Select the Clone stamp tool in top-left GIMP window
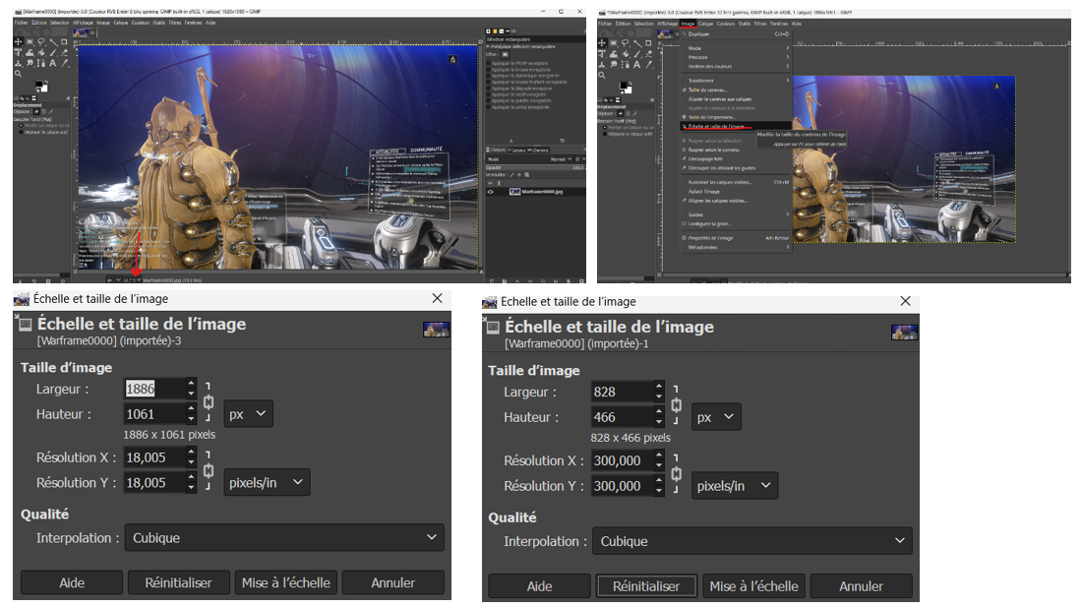 pyautogui.click(x=18, y=64)
